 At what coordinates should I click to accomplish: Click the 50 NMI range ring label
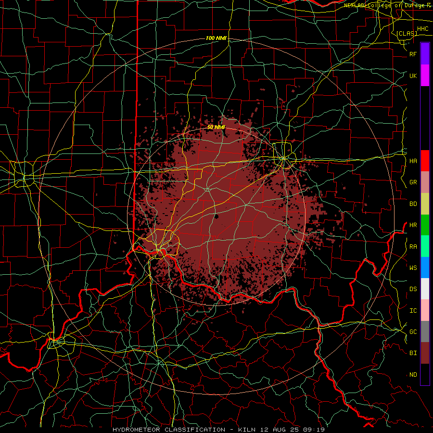point(216,127)
